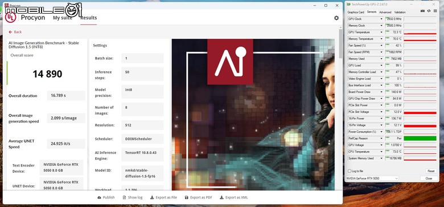
Task: Click the 16-Pin Voltage red graph
Action: tap(420, 125)
